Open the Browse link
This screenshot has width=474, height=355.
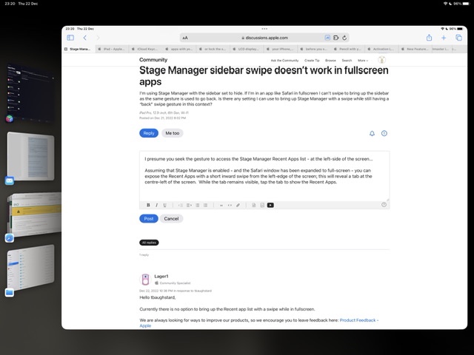pyautogui.click(x=330, y=61)
